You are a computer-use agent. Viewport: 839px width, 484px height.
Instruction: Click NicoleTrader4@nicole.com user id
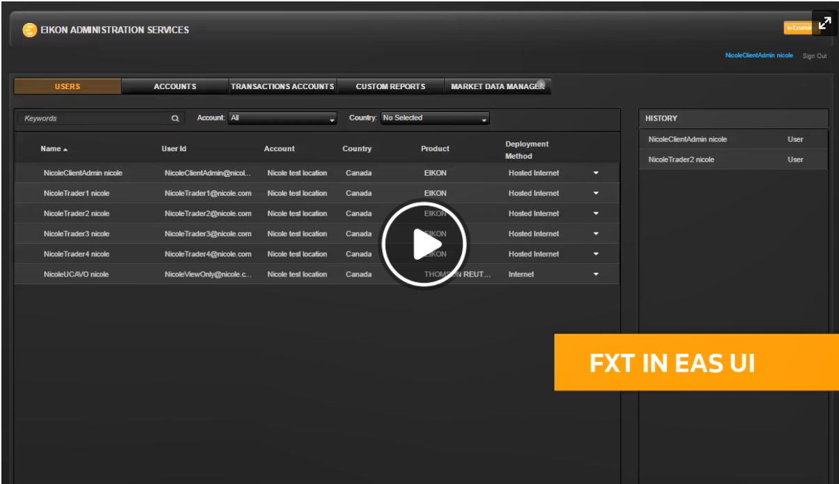click(208, 253)
